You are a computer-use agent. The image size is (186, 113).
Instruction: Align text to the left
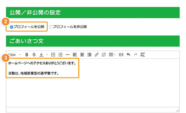75,55
